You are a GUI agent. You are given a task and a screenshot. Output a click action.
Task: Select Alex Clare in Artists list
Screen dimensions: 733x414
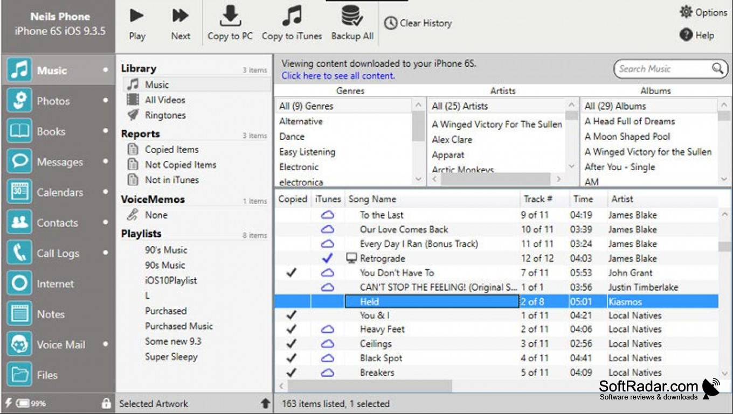click(452, 139)
